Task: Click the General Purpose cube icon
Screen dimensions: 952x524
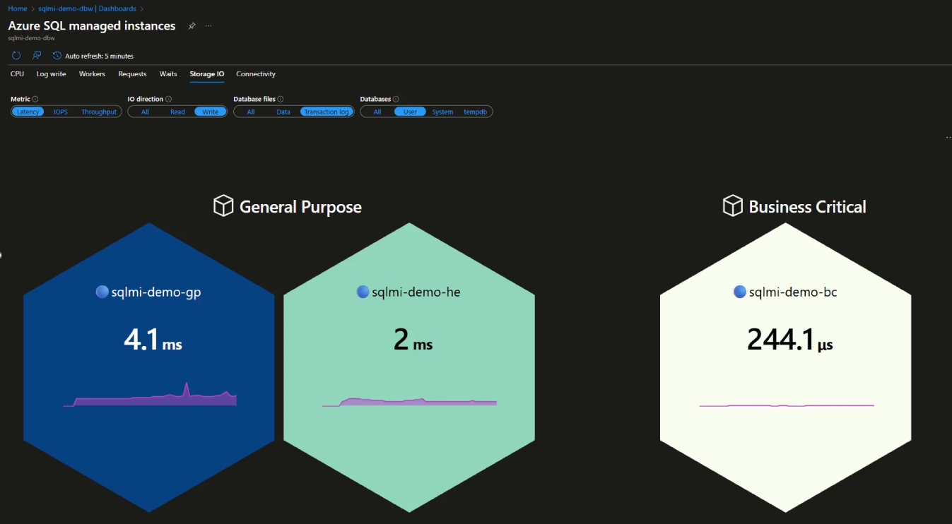Action: (223, 206)
